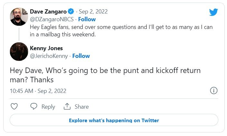Open Dave Zangaro's profile picture

coord(19,16)
